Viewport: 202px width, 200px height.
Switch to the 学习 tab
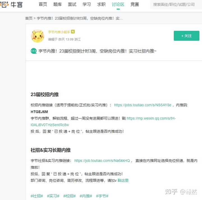[87, 4]
